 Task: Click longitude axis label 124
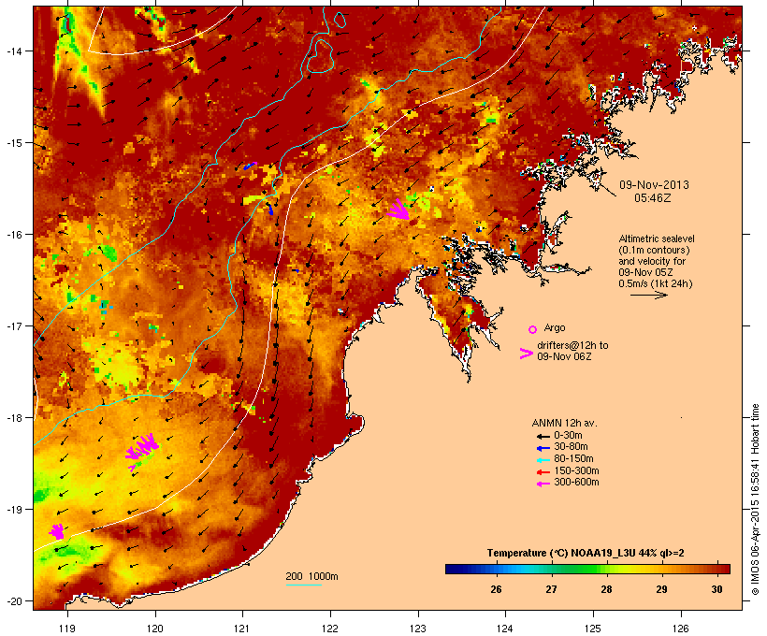point(505,629)
